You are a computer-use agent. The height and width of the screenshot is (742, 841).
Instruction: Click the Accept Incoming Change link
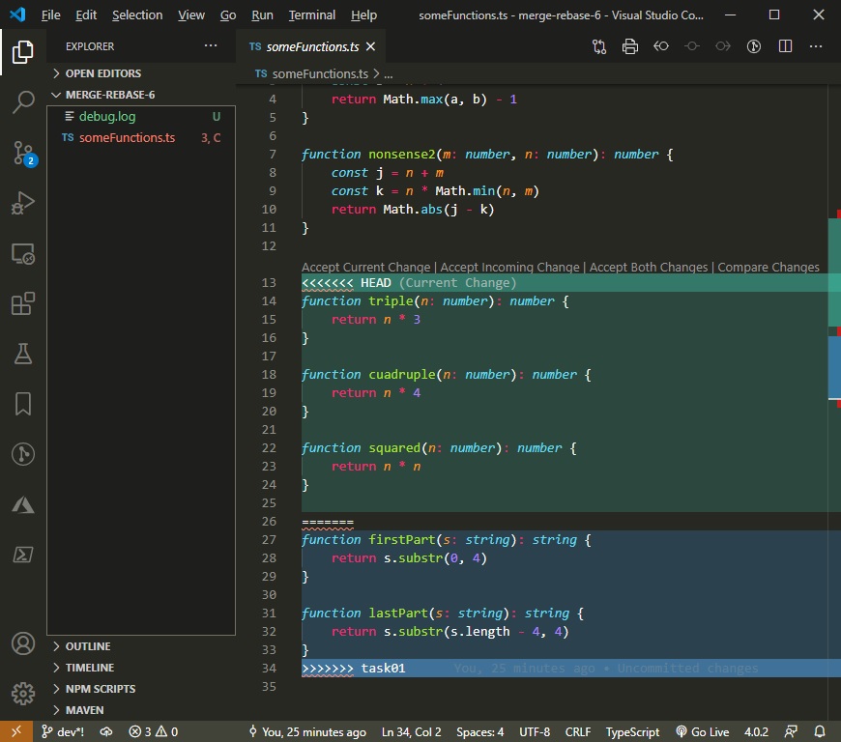509,267
